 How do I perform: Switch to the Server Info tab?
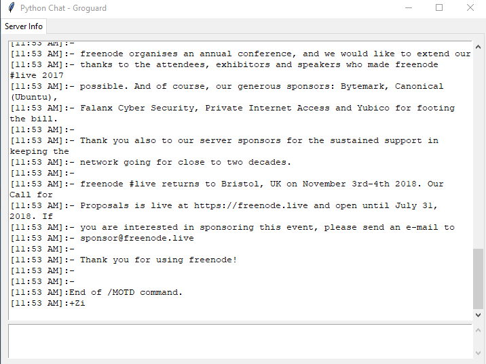(24, 26)
